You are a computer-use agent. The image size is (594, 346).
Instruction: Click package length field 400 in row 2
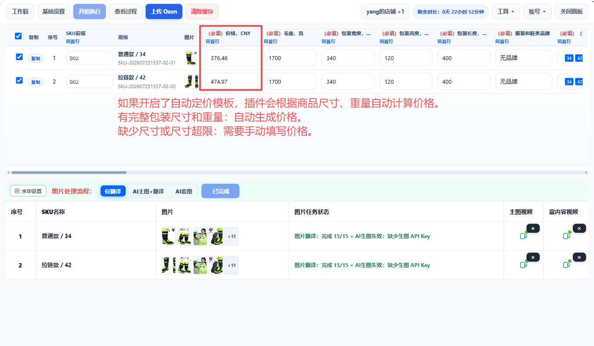point(464,82)
